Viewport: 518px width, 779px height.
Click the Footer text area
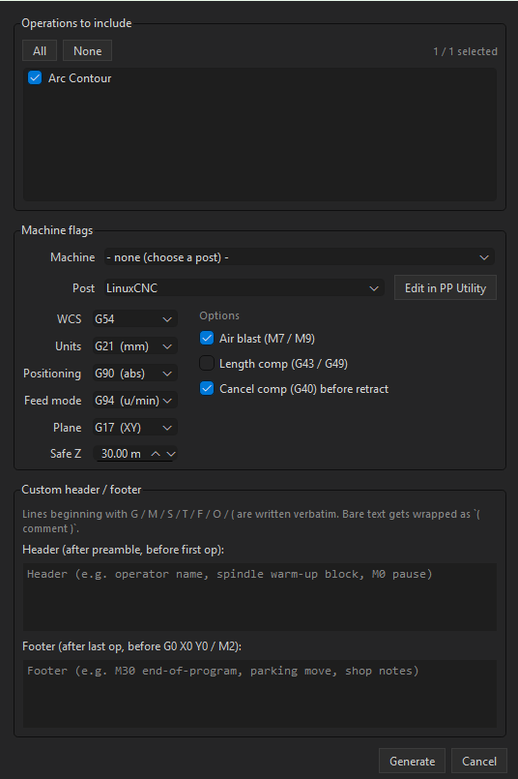[x=260, y=694]
